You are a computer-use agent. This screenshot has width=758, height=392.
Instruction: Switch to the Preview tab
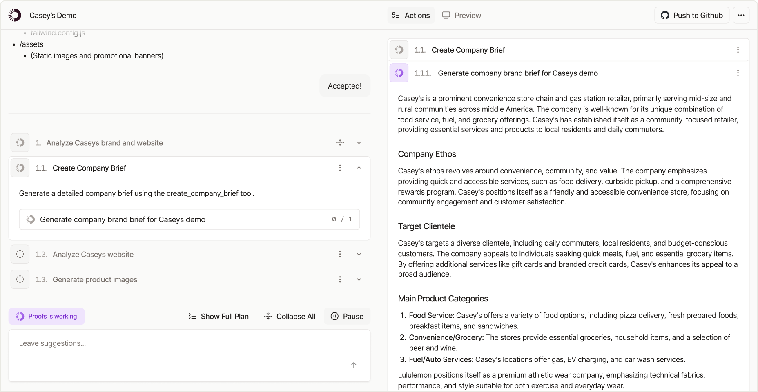pos(462,15)
